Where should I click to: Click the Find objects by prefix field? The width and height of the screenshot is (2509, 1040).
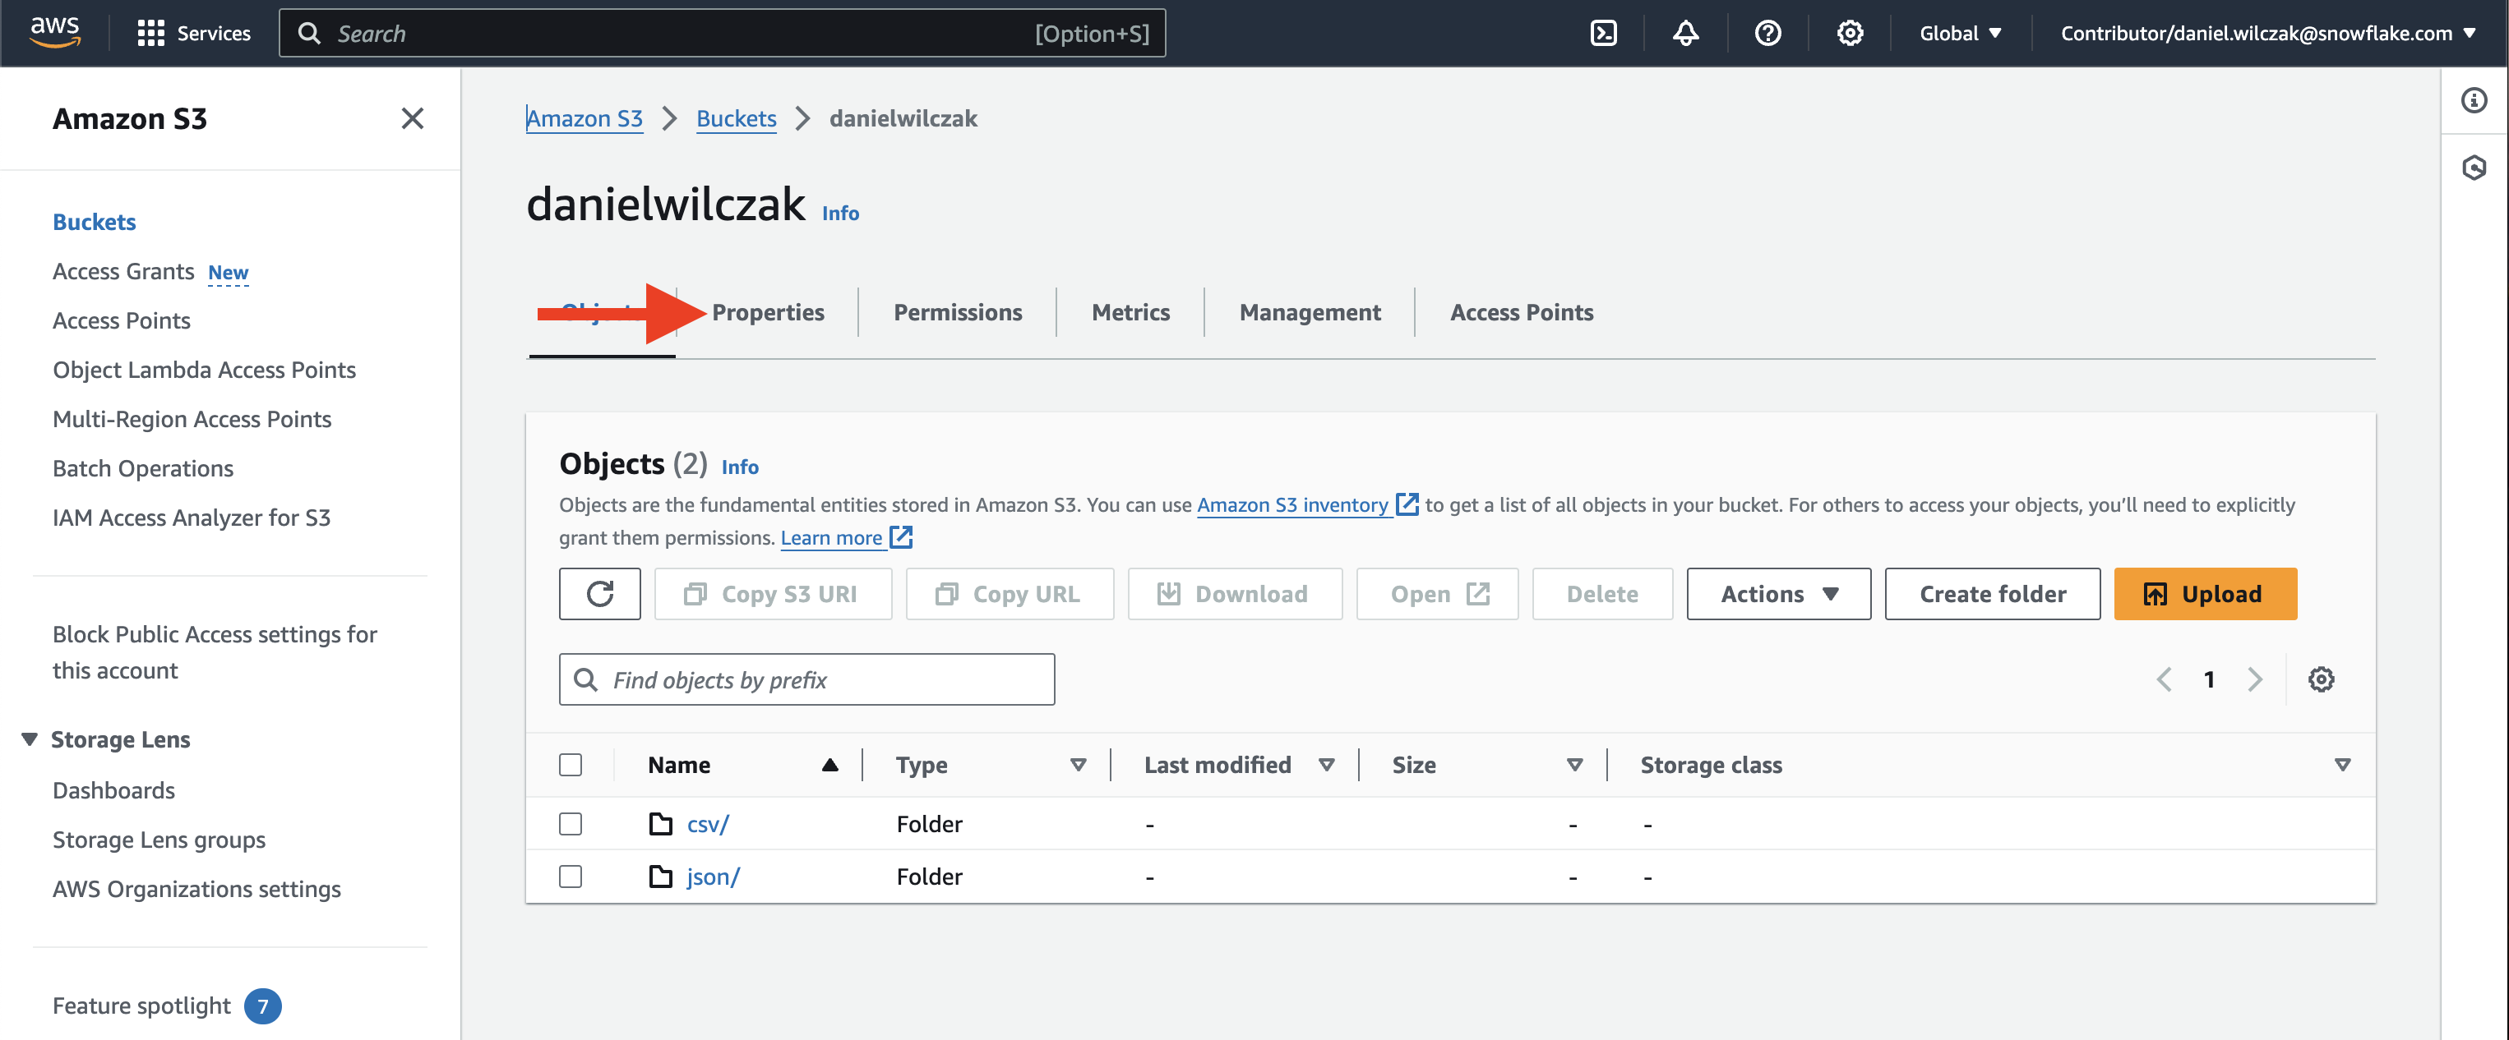(808, 679)
